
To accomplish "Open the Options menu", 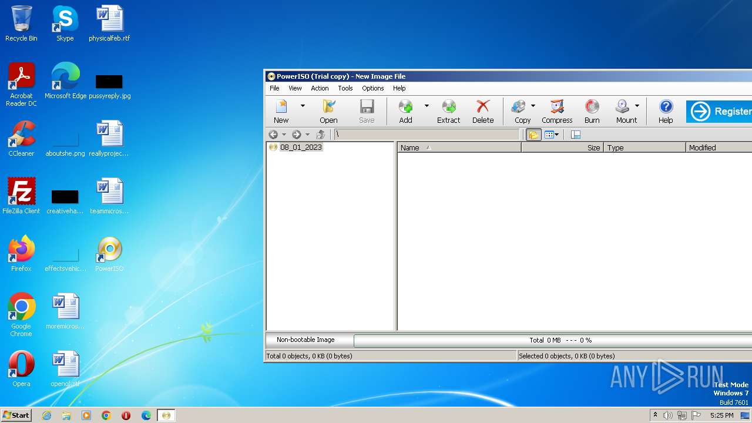I will 372,88.
